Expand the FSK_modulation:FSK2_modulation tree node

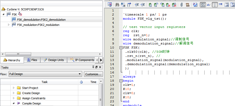[9, 25]
